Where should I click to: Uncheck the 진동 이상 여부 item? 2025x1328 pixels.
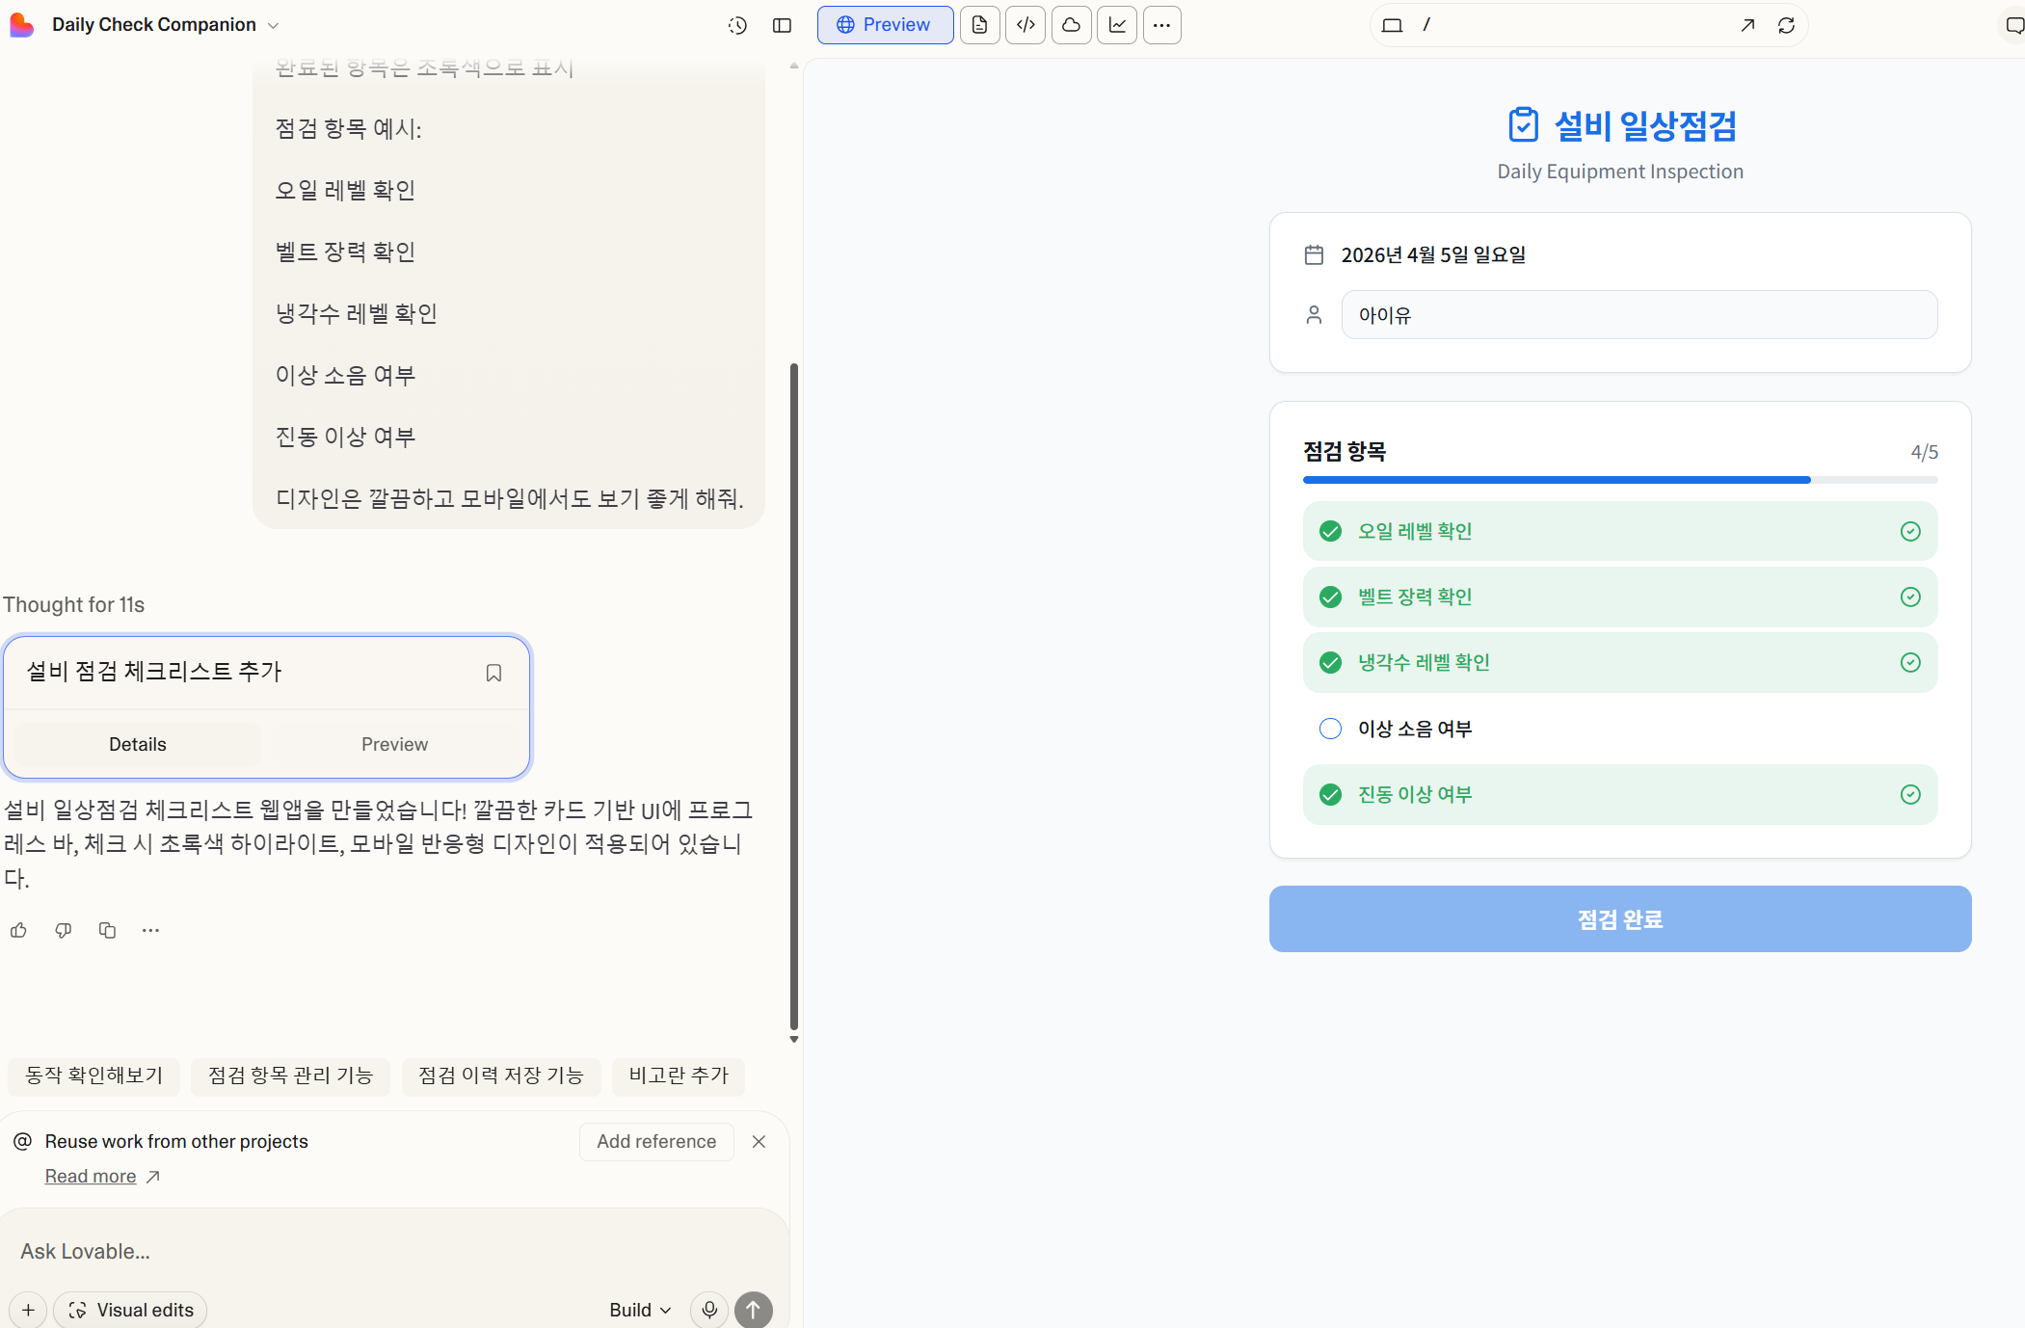[x=1330, y=794]
